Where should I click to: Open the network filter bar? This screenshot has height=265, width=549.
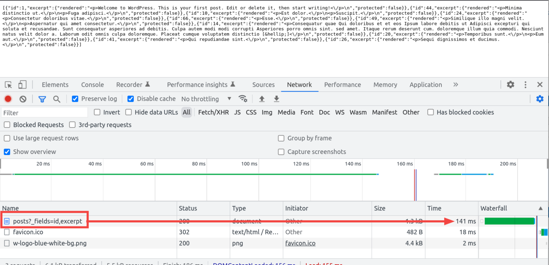click(x=42, y=99)
